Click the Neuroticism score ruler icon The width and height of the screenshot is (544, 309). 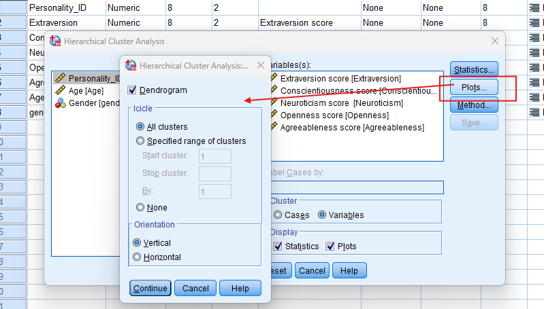coord(274,103)
